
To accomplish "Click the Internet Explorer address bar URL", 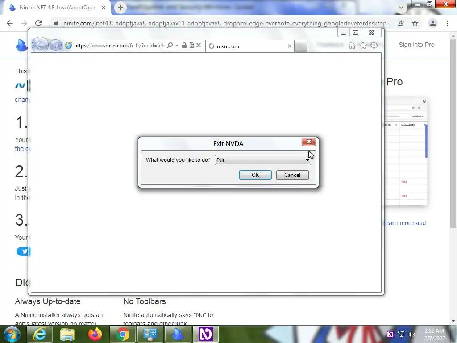I will (119, 45).
